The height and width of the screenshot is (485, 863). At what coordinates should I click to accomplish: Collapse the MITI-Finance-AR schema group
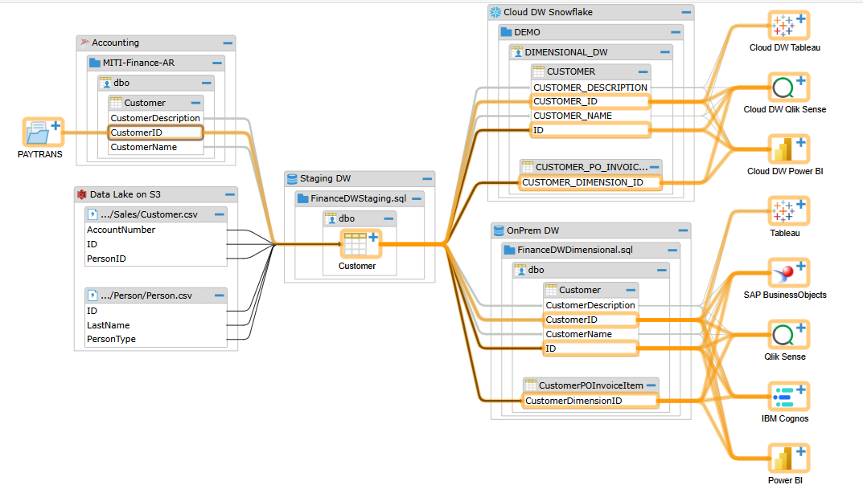click(216, 63)
